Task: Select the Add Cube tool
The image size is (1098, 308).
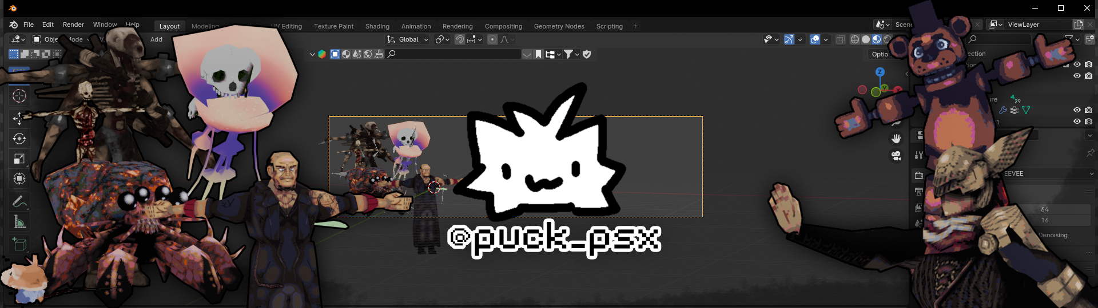Action: click(x=19, y=244)
